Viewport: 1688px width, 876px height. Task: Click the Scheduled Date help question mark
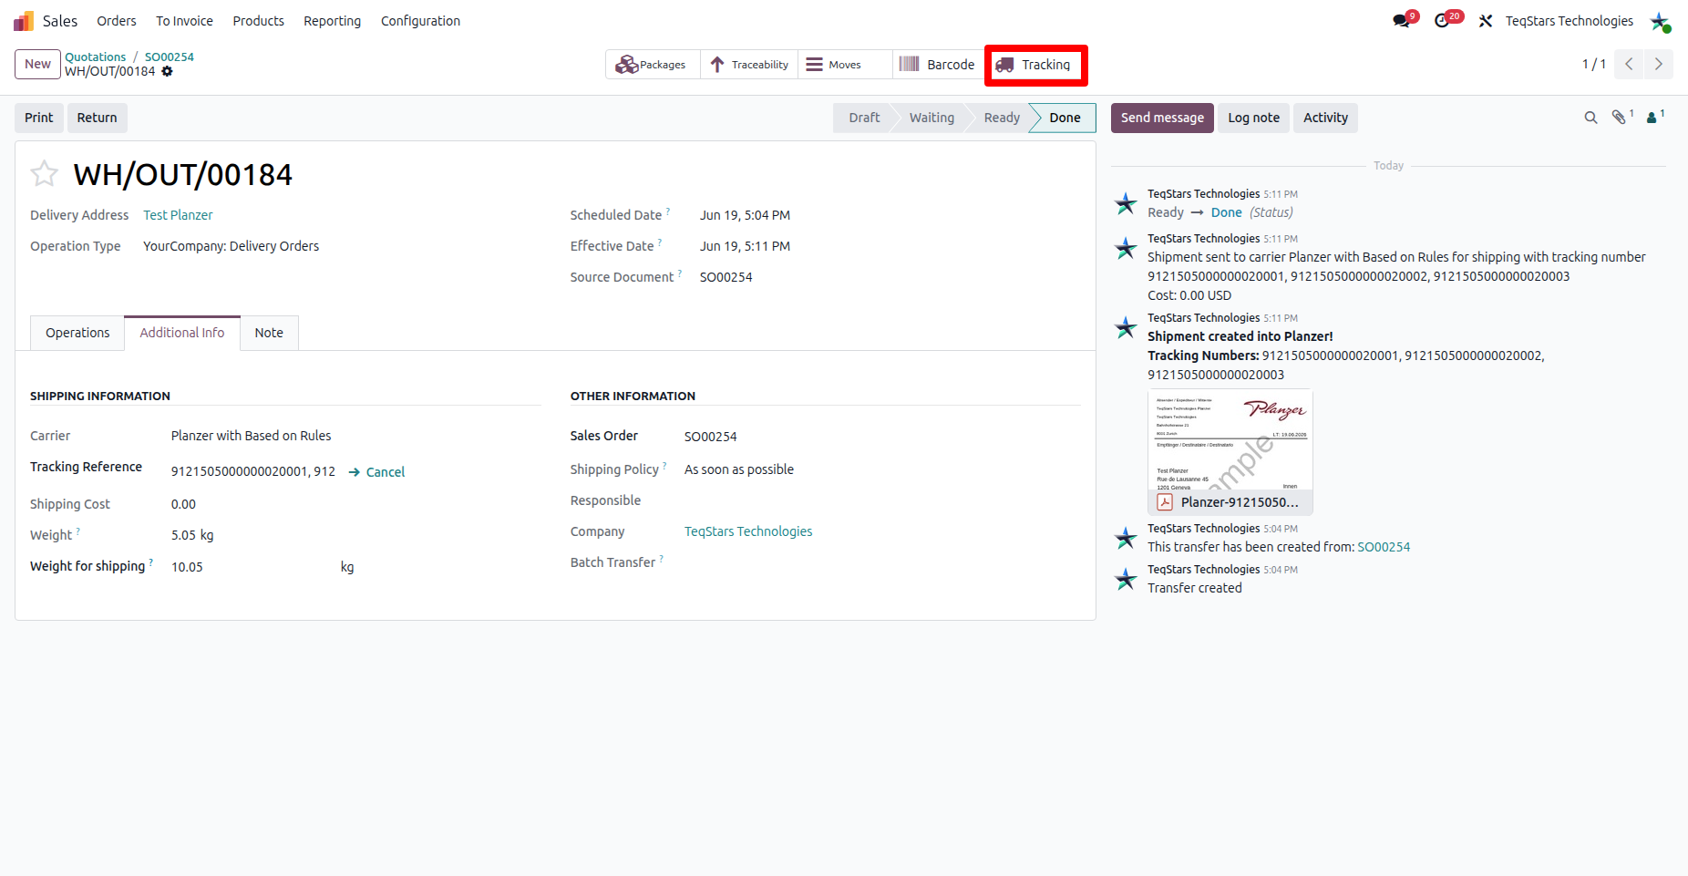click(x=668, y=211)
